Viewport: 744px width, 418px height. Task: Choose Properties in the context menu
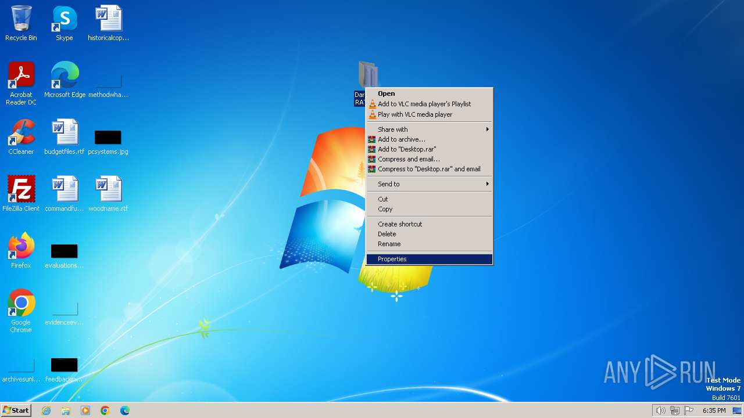click(x=430, y=259)
